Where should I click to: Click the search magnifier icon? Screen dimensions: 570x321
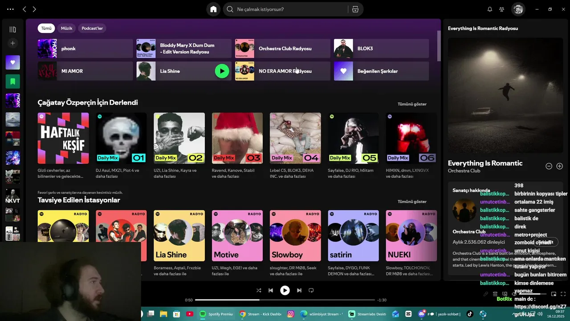(x=230, y=9)
